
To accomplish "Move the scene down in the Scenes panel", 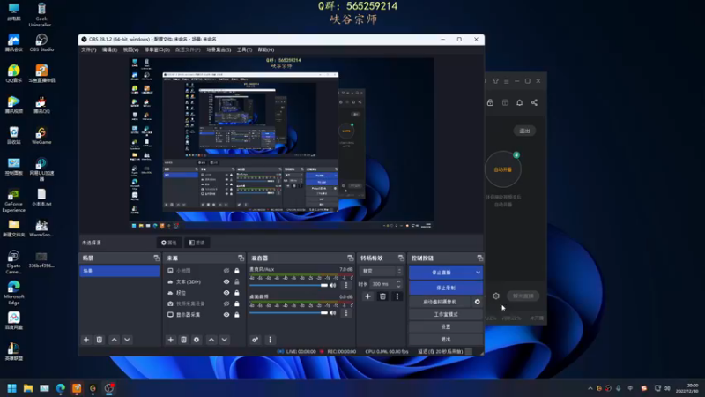I will (127, 340).
